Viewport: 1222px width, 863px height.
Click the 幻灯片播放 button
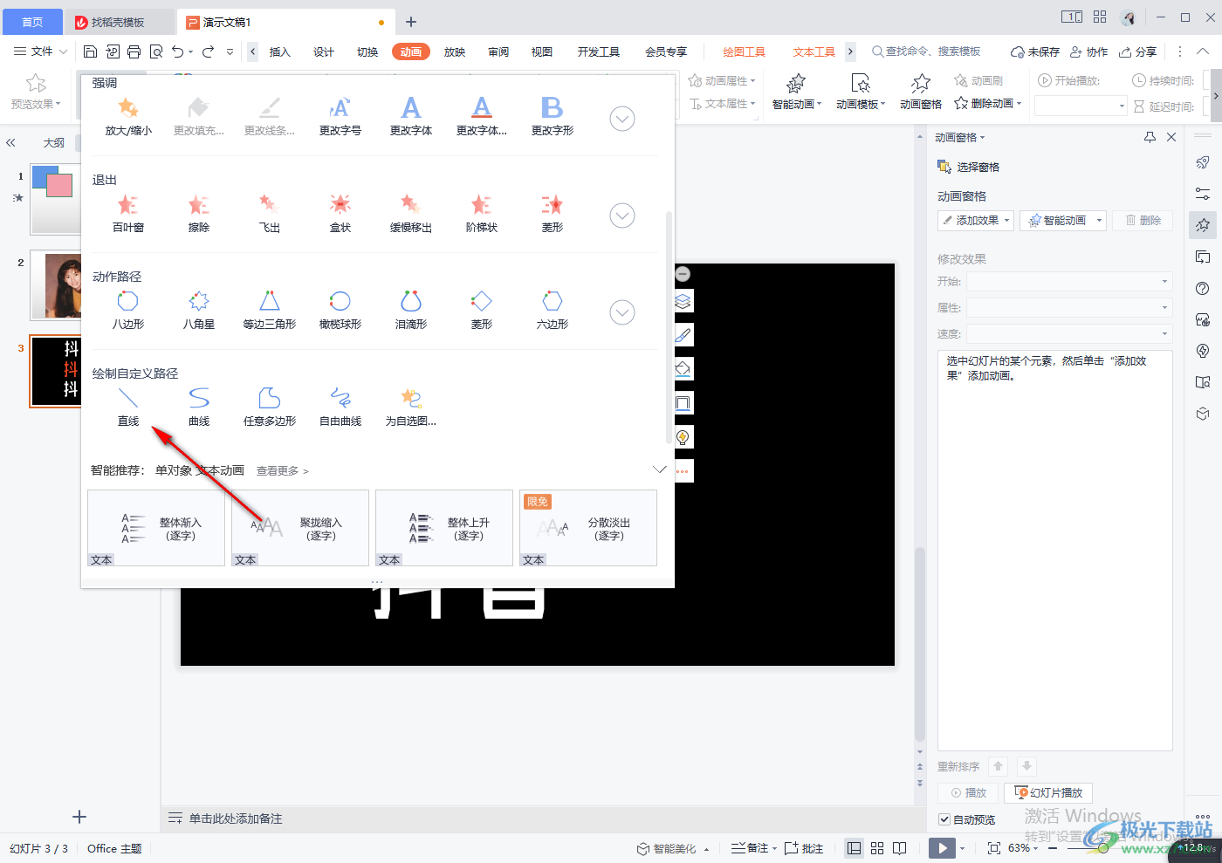pyautogui.click(x=1048, y=793)
